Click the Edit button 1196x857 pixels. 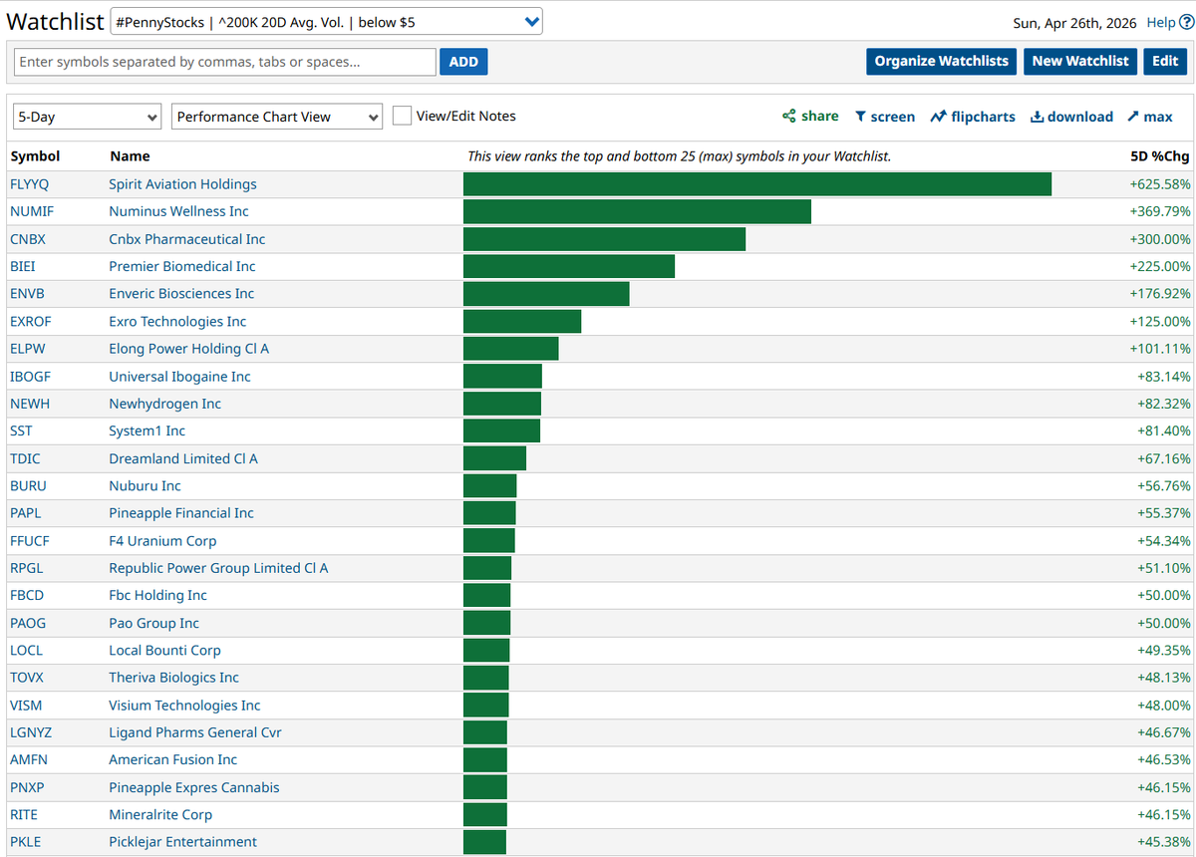click(1165, 61)
